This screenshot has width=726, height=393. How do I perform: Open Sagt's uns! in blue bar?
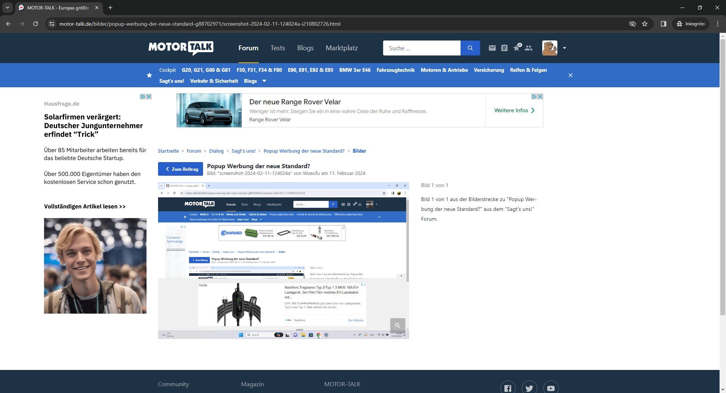click(172, 81)
